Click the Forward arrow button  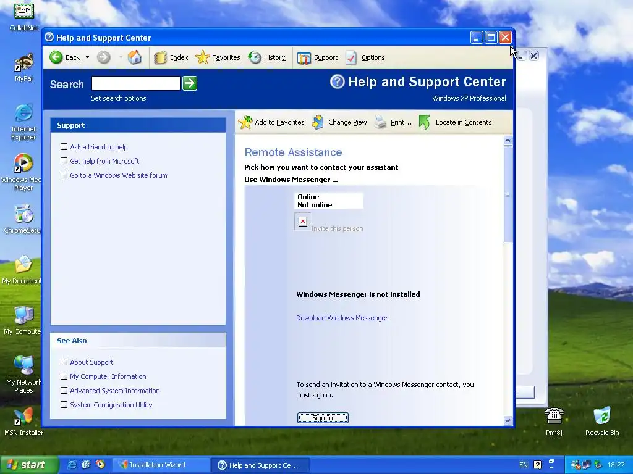pos(104,57)
